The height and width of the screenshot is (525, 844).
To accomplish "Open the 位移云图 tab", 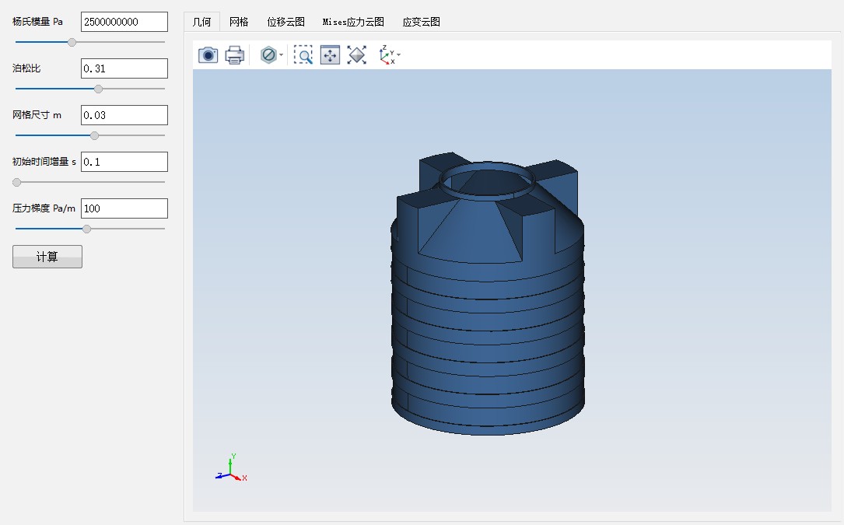I will tap(285, 22).
